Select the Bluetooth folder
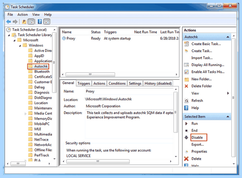This screenshot has height=178, width=242. click(42, 72)
